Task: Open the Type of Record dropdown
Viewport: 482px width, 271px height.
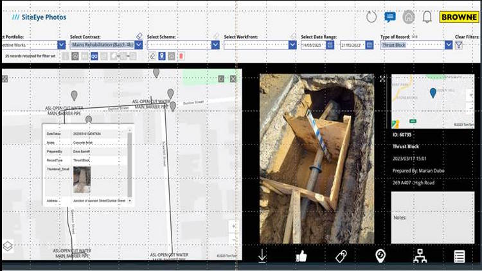Action: pyautogui.click(x=448, y=45)
